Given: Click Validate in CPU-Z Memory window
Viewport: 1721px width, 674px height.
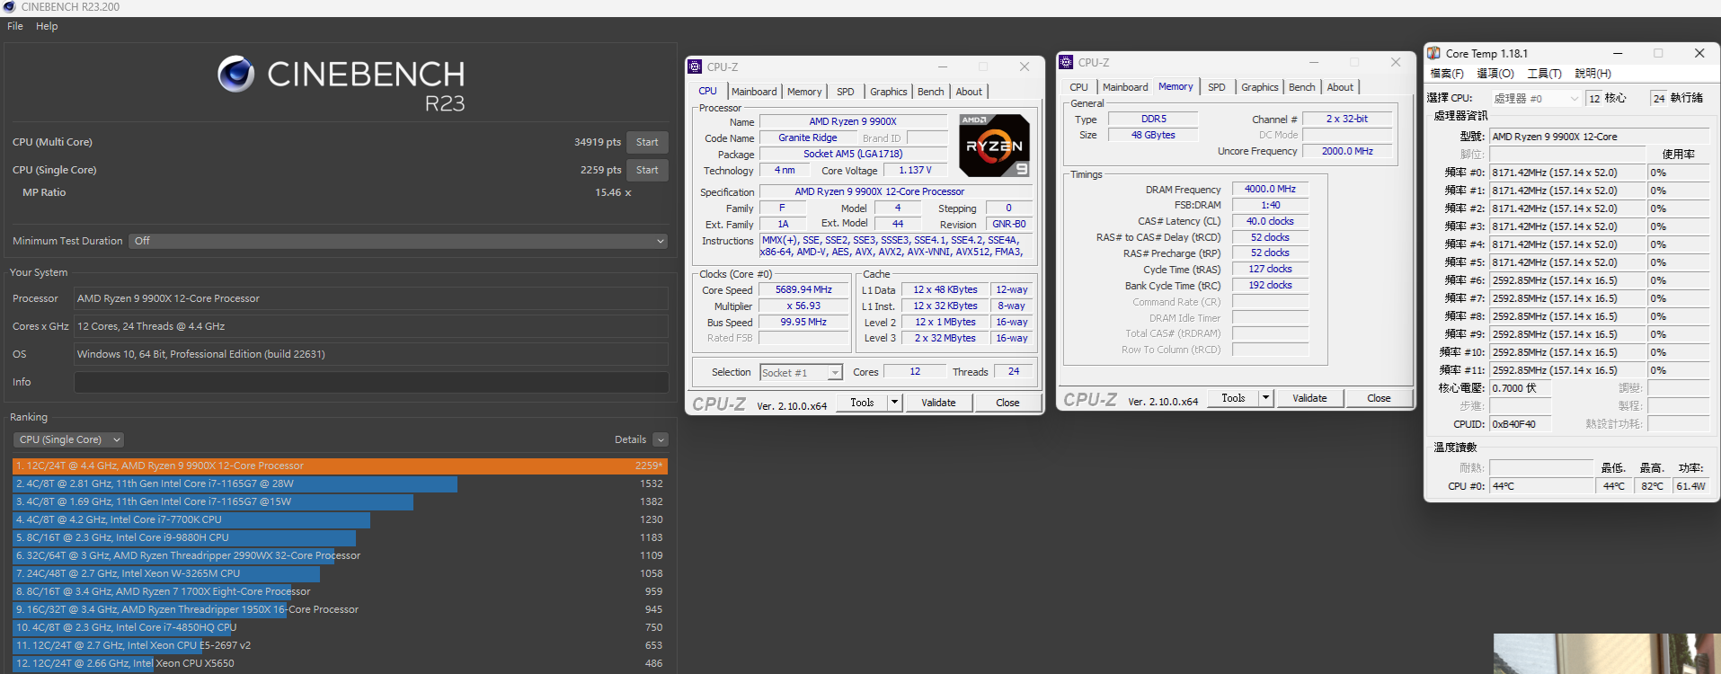Looking at the screenshot, I should click(1309, 398).
